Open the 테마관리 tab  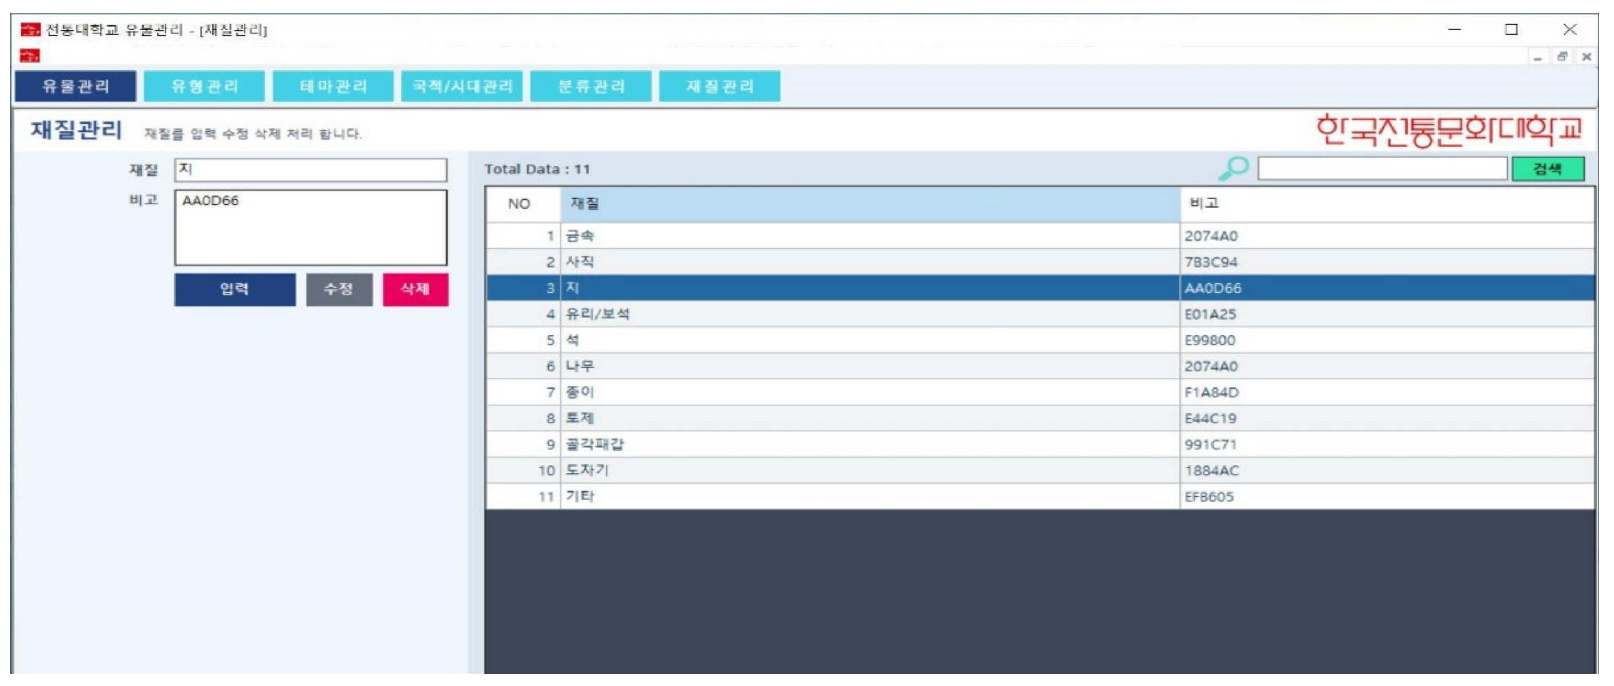click(x=333, y=86)
